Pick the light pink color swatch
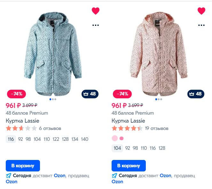Viewport: 212px width, 189px height. pos(114,138)
